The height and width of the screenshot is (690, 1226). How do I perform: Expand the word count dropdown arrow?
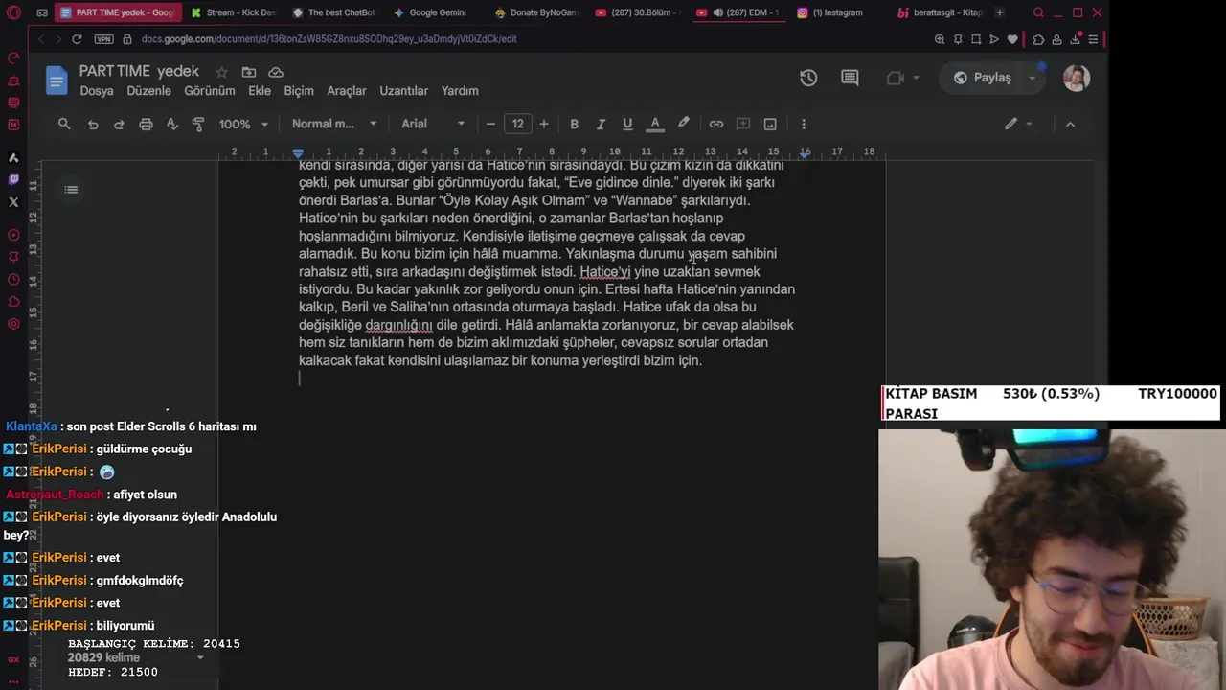(200, 658)
